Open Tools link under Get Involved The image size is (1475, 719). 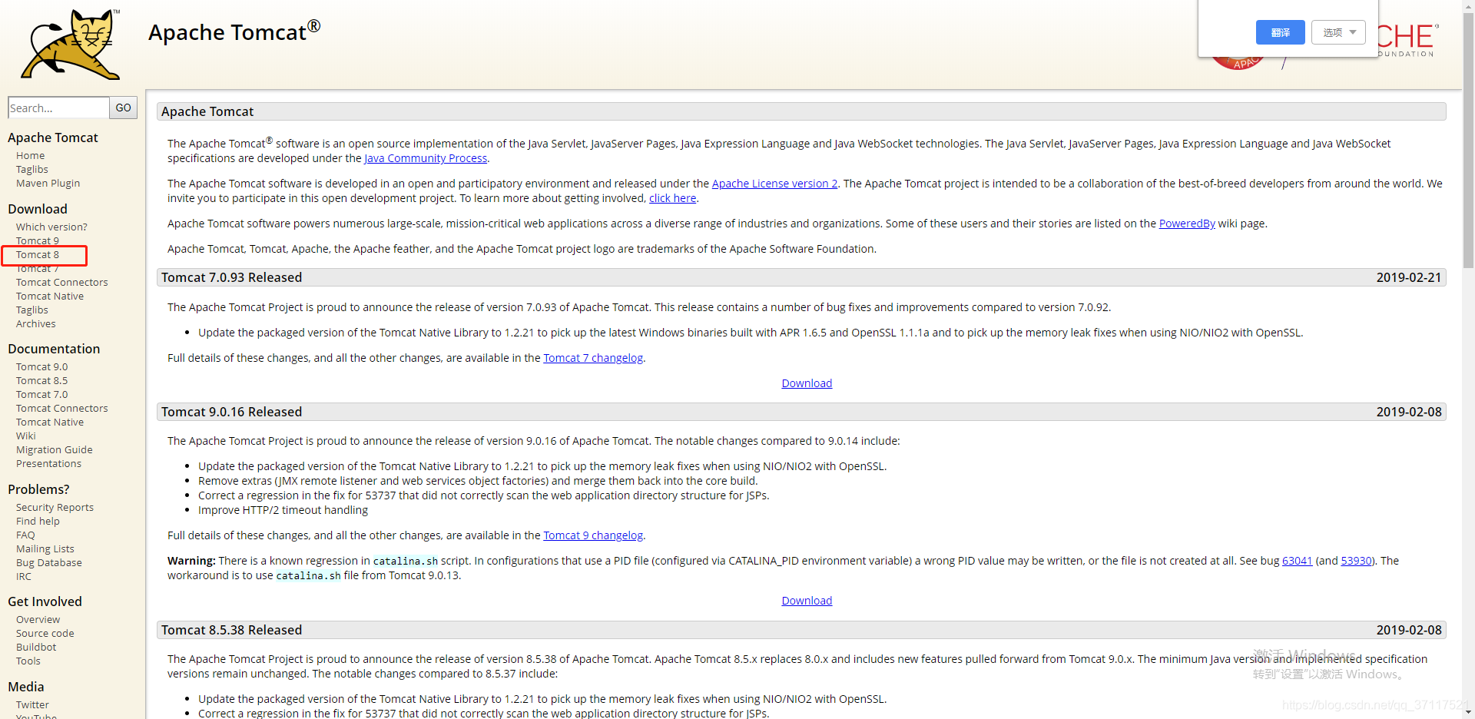click(28, 661)
